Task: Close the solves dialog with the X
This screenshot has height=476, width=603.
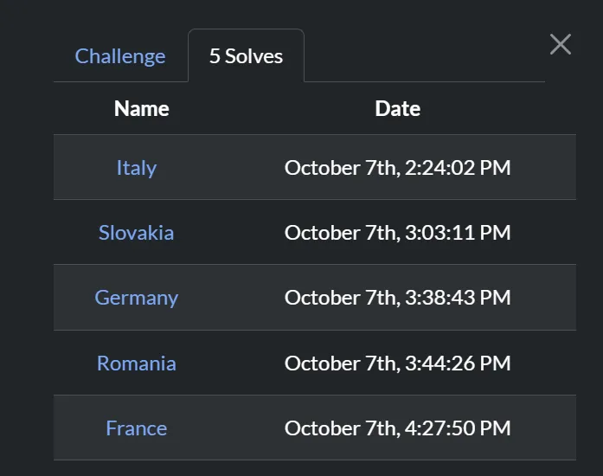Action: (561, 44)
